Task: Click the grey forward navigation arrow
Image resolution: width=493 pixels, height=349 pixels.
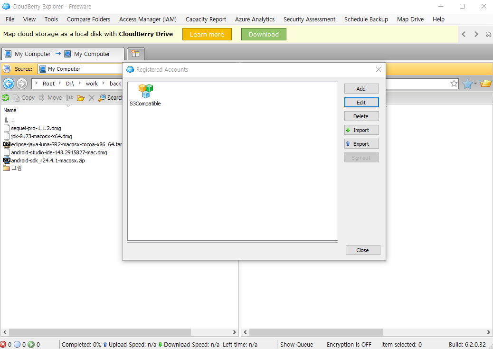Action: 22,83
